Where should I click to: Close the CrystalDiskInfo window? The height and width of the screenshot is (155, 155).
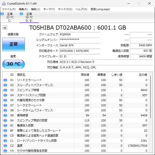click(x=149, y=3)
